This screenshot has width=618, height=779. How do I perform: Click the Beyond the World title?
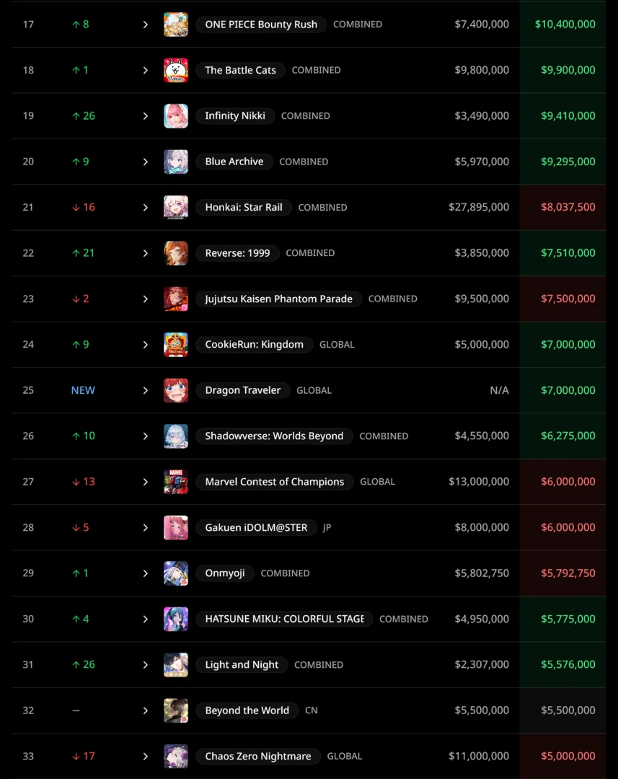point(247,710)
